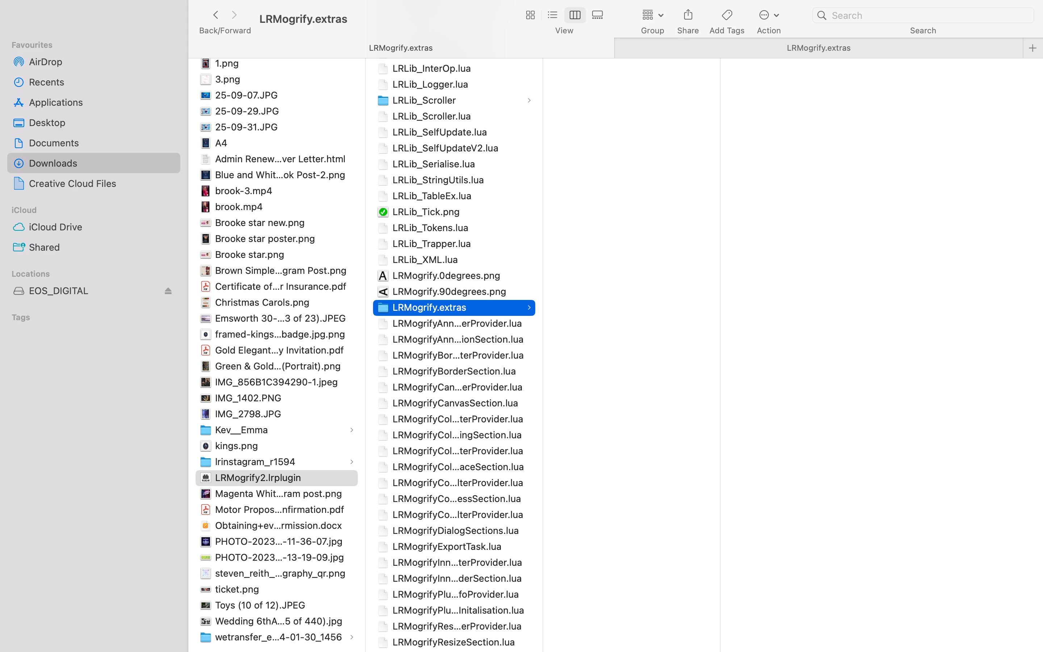Image resolution: width=1043 pixels, height=652 pixels.
Task: Select LRLib_Tick.png file
Action: (426, 212)
